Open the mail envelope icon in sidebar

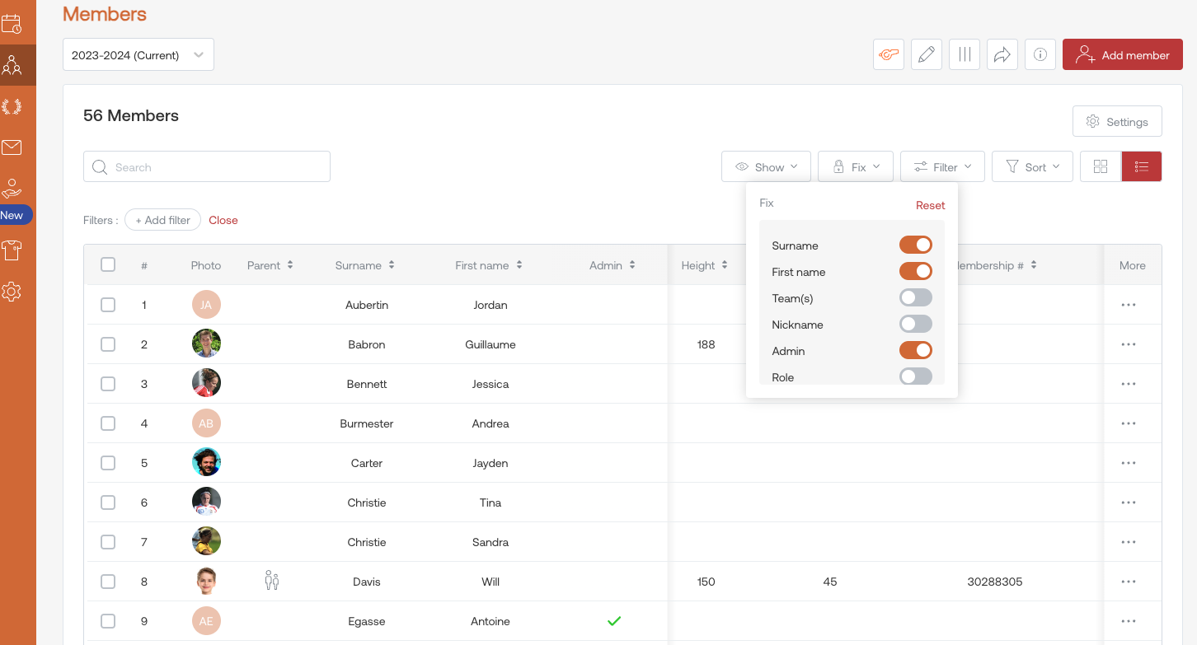[x=12, y=147]
